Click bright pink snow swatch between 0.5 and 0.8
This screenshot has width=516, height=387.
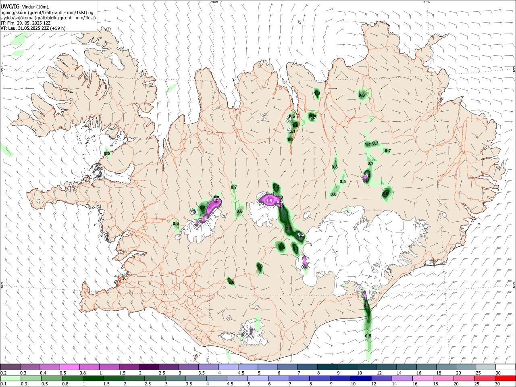tap(69, 367)
